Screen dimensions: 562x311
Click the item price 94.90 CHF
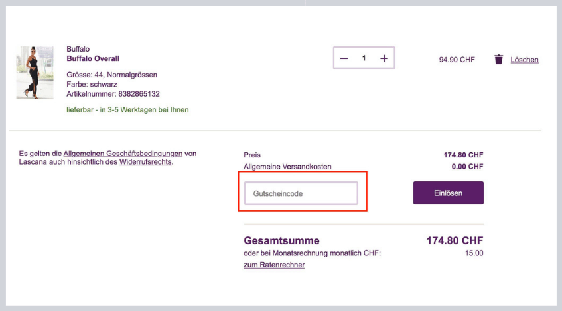457,60
